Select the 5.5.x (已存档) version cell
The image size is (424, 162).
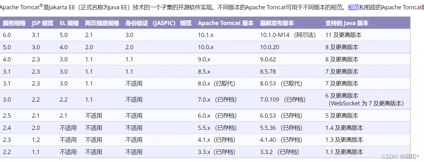point(217,128)
